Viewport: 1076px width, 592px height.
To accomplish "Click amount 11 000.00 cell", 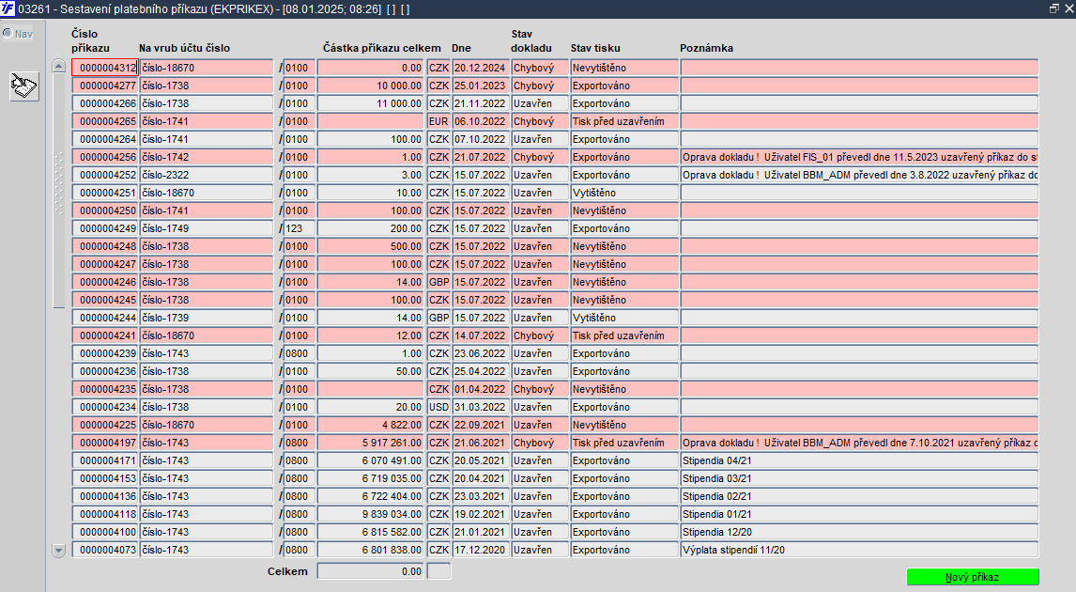I will 371,103.
